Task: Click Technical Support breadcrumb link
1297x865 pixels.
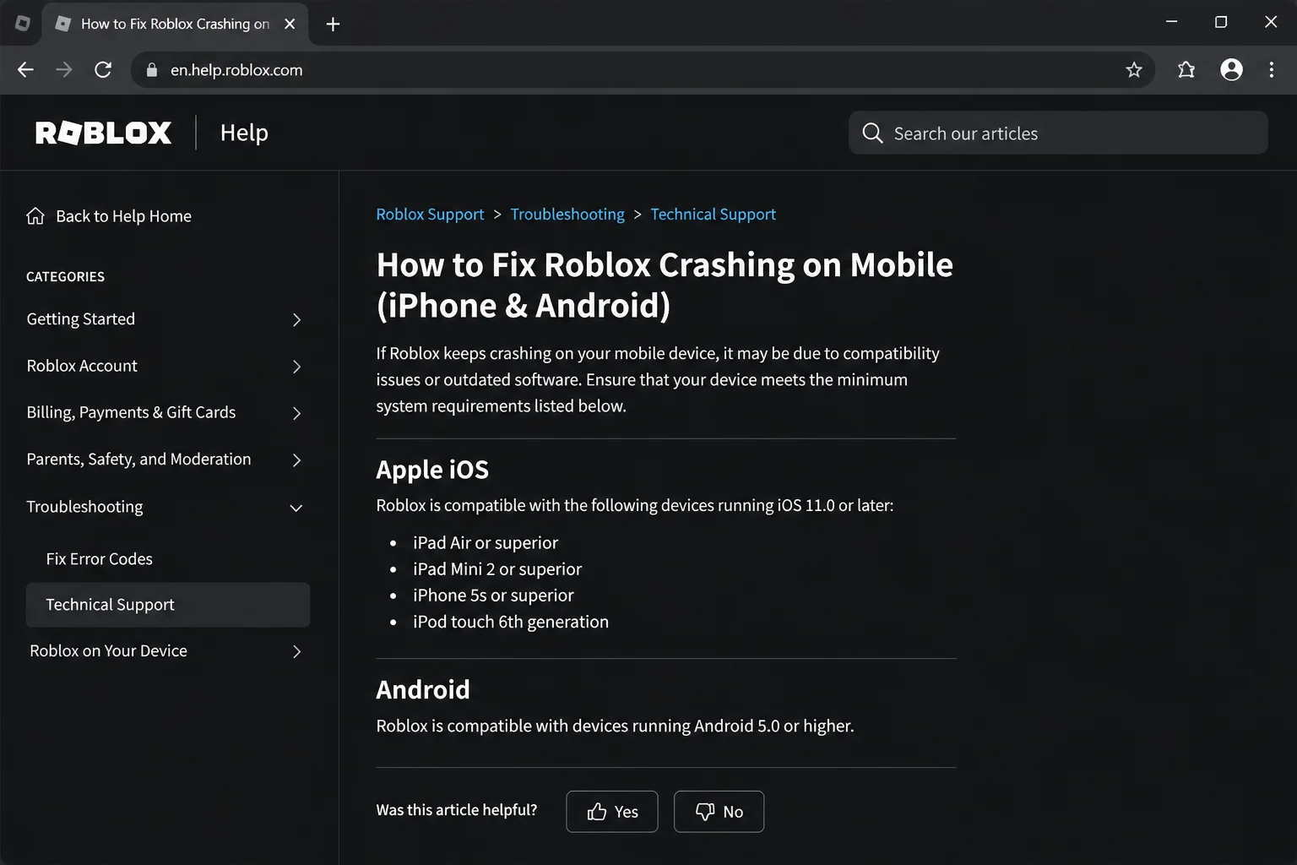Action: (x=713, y=215)
